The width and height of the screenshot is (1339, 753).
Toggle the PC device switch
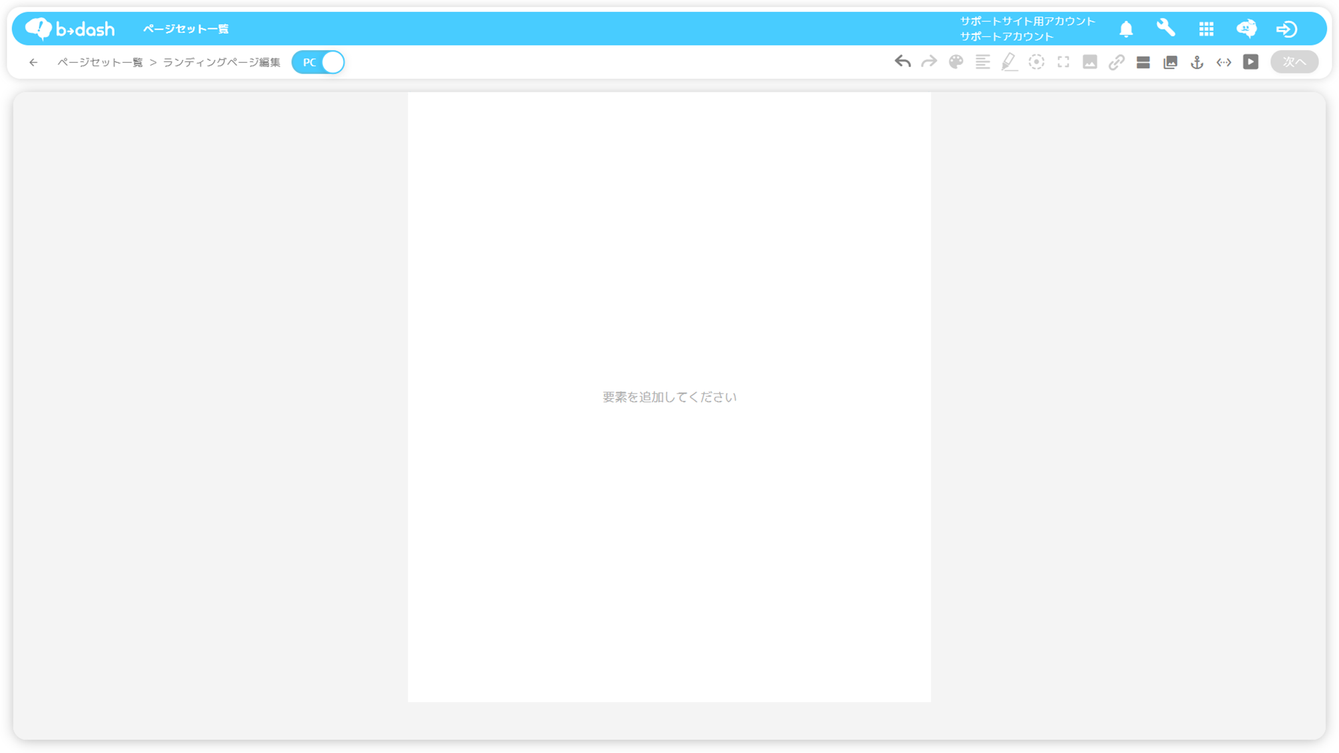pyautogui.click(x=318, y=62)
